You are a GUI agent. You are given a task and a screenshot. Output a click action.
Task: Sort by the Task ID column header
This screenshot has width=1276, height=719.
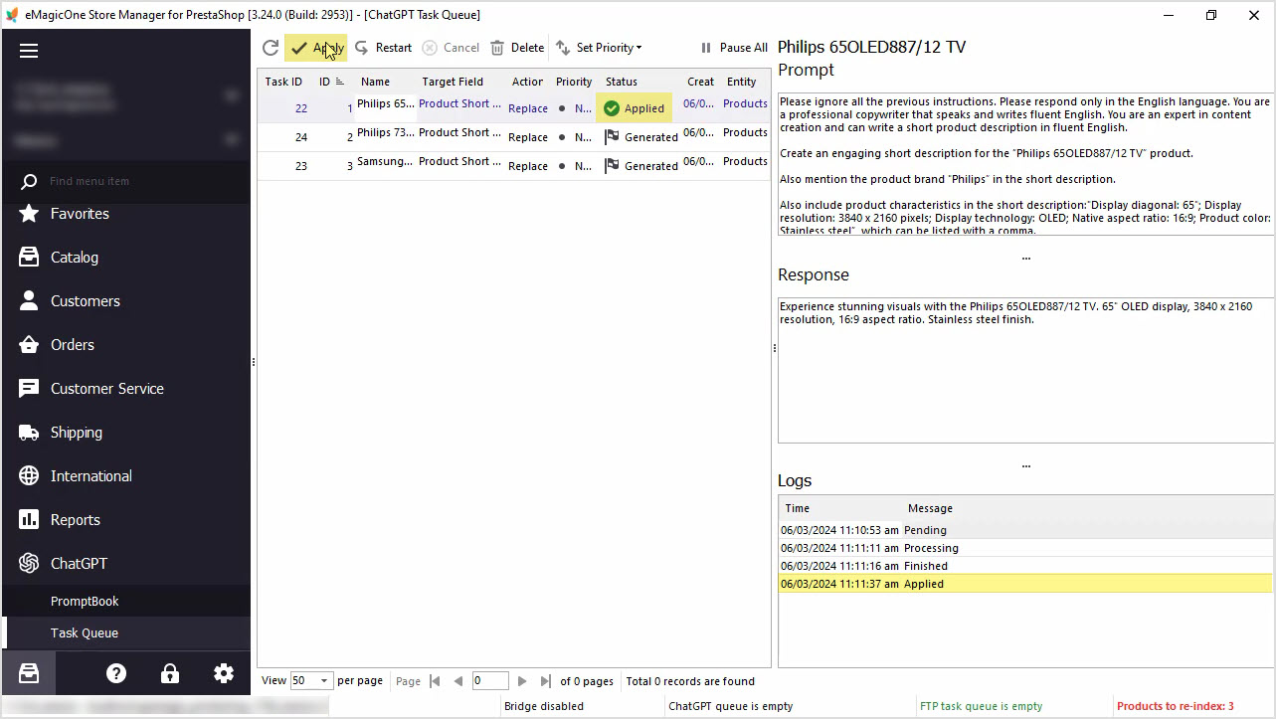tap(283, 82)
